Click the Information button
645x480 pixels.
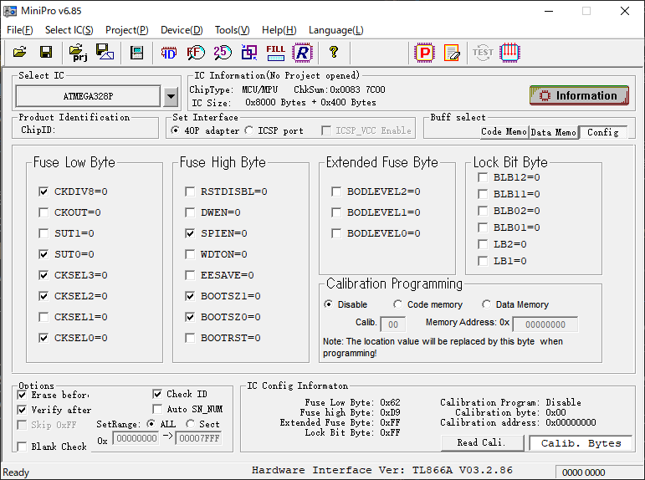click(x=579, y=95)
